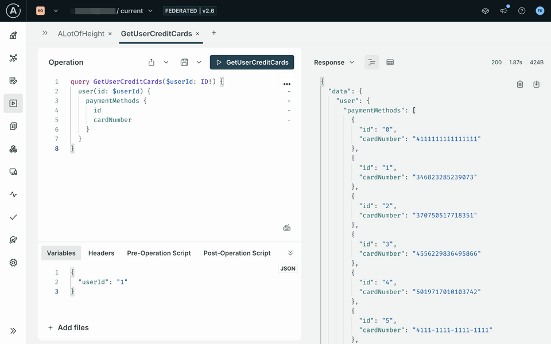Select the Post-Operation Script tab
This screenshot has width=551, height=344.
point(237,253)
